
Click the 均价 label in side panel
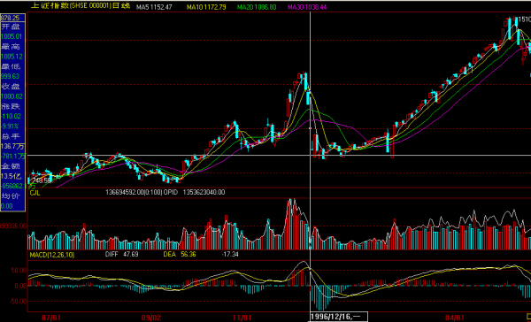11,196
